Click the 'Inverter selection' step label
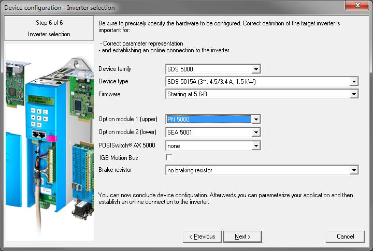 pyautogui.click(x=49, y=34)
